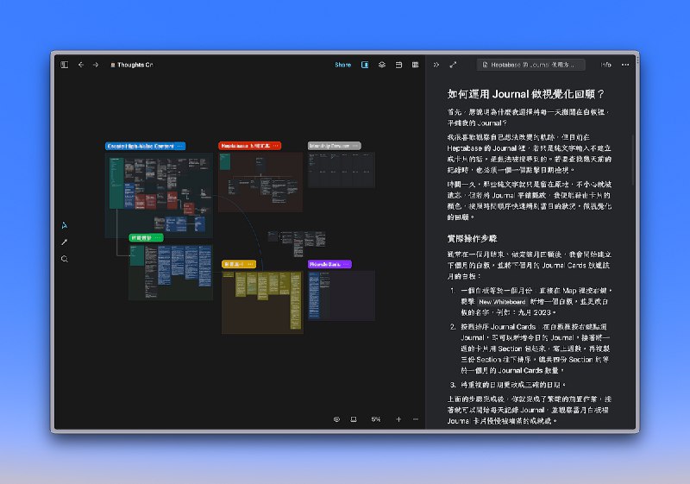Select the Heptabase Journal card tab
The width and height of the screenshot is (690, 484).
coord(531,65)
